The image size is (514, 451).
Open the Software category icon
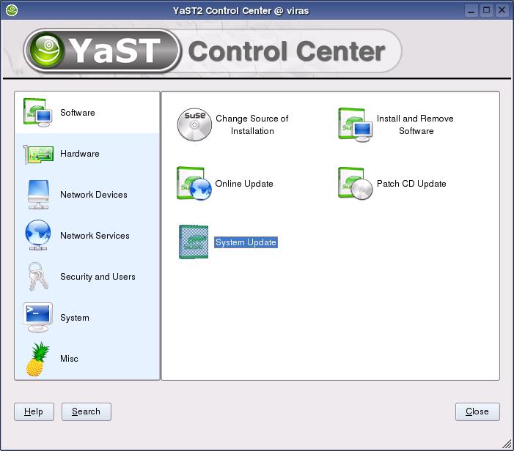37,113
